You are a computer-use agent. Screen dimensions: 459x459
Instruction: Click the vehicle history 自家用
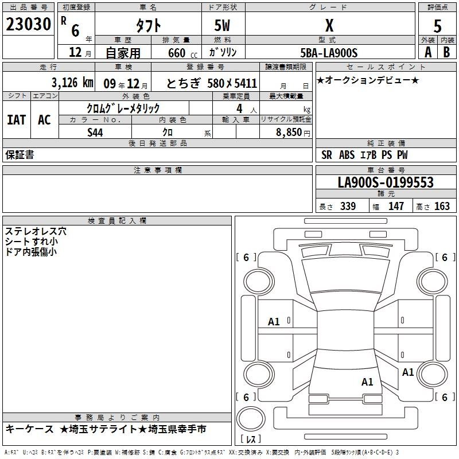pos(123,53)
